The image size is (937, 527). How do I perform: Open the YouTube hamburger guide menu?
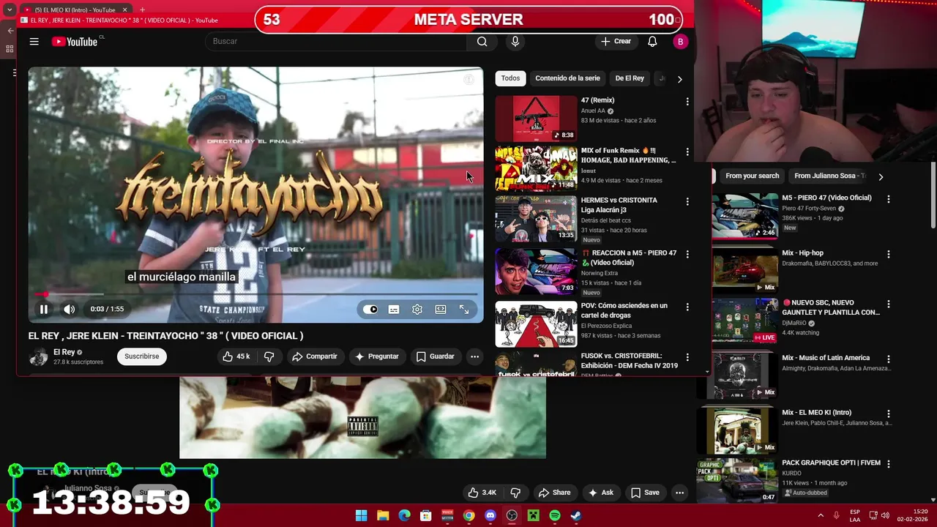[x=34, y=42]
